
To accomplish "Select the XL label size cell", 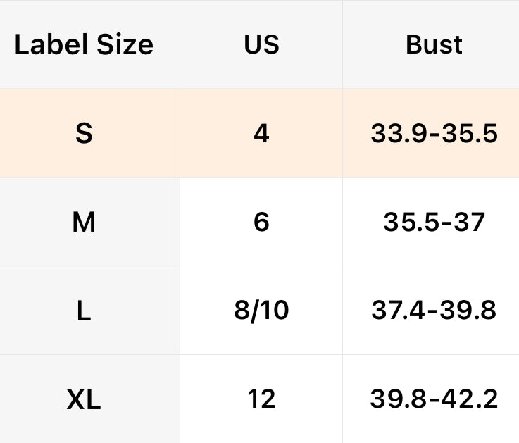I will (84, 400).
